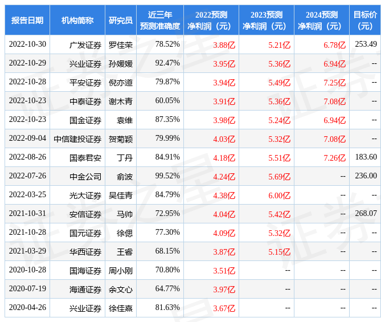This screenshot has width=381, height=322.
Task: Click 2022 forecast value 3.67亿
Action: tap(224, 308)
